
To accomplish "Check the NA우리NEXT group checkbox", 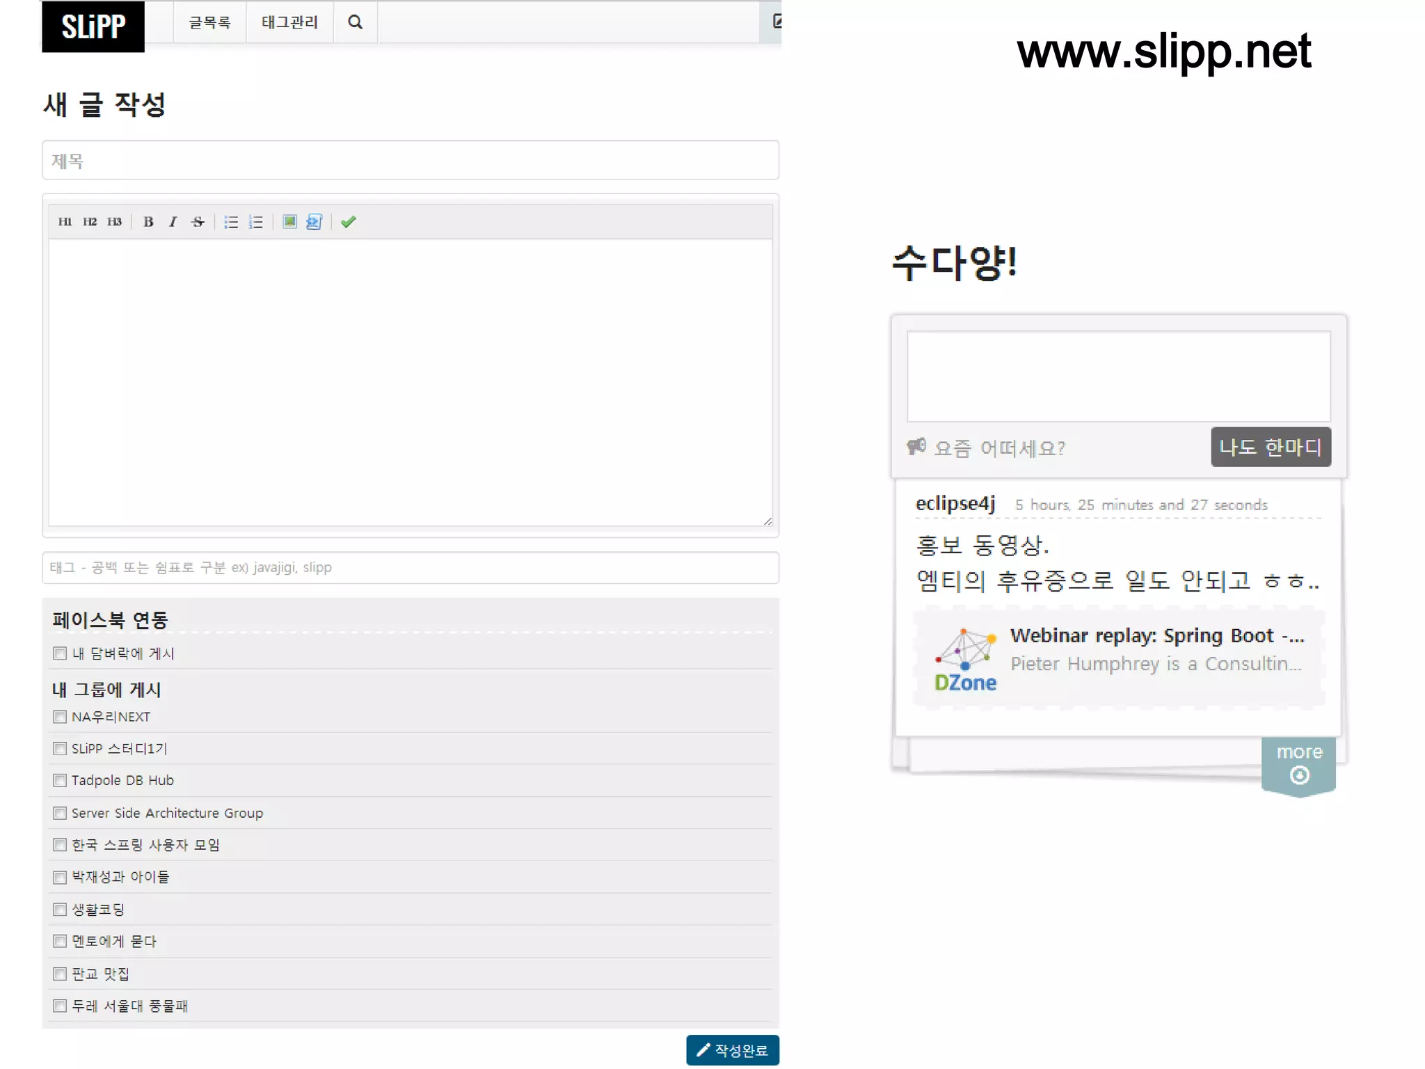I will pos(60,717).
